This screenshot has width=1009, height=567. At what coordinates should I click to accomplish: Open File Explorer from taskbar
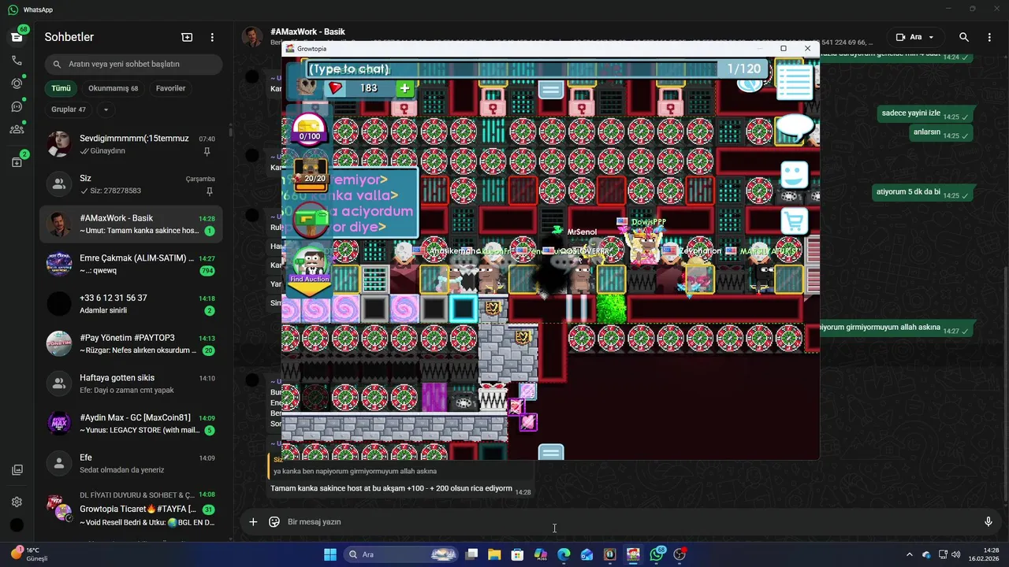(x=494, y=554)
